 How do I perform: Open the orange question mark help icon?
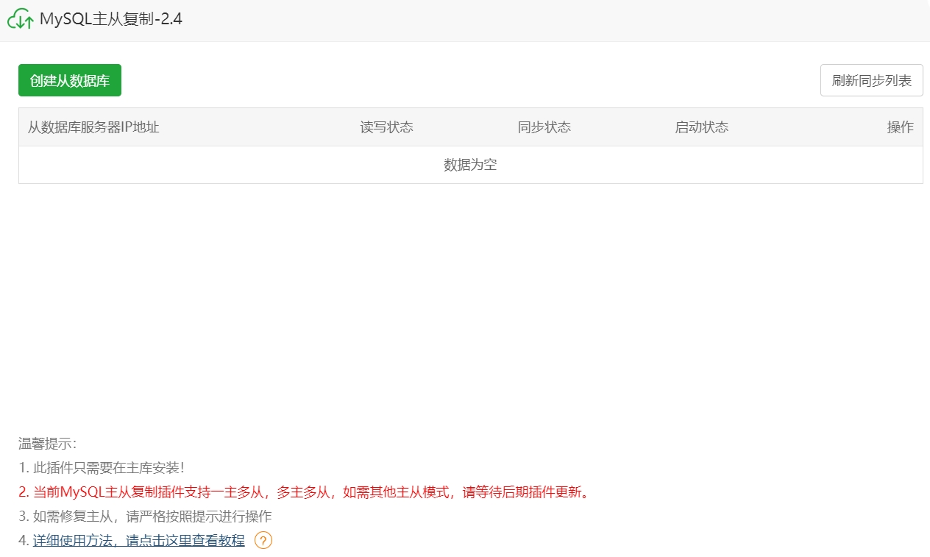coord(262,540)
